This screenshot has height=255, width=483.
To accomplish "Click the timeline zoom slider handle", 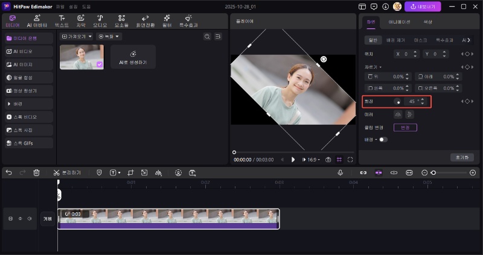I will [433, 173].
